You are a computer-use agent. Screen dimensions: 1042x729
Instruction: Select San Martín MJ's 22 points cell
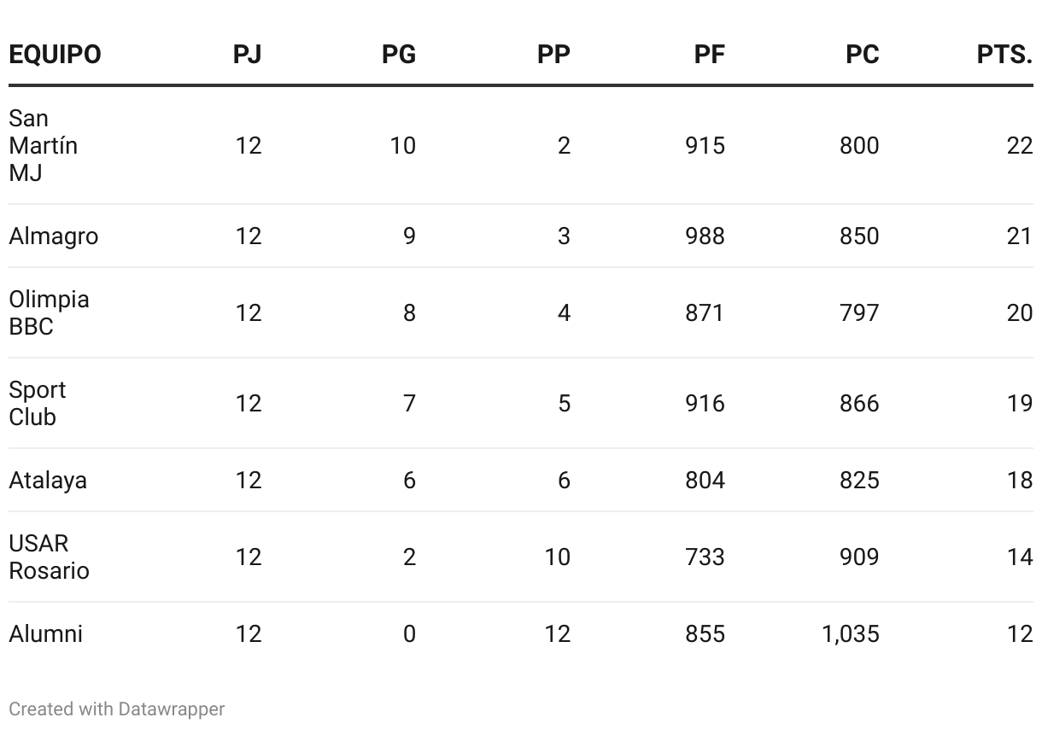(x=1020, y=145)
